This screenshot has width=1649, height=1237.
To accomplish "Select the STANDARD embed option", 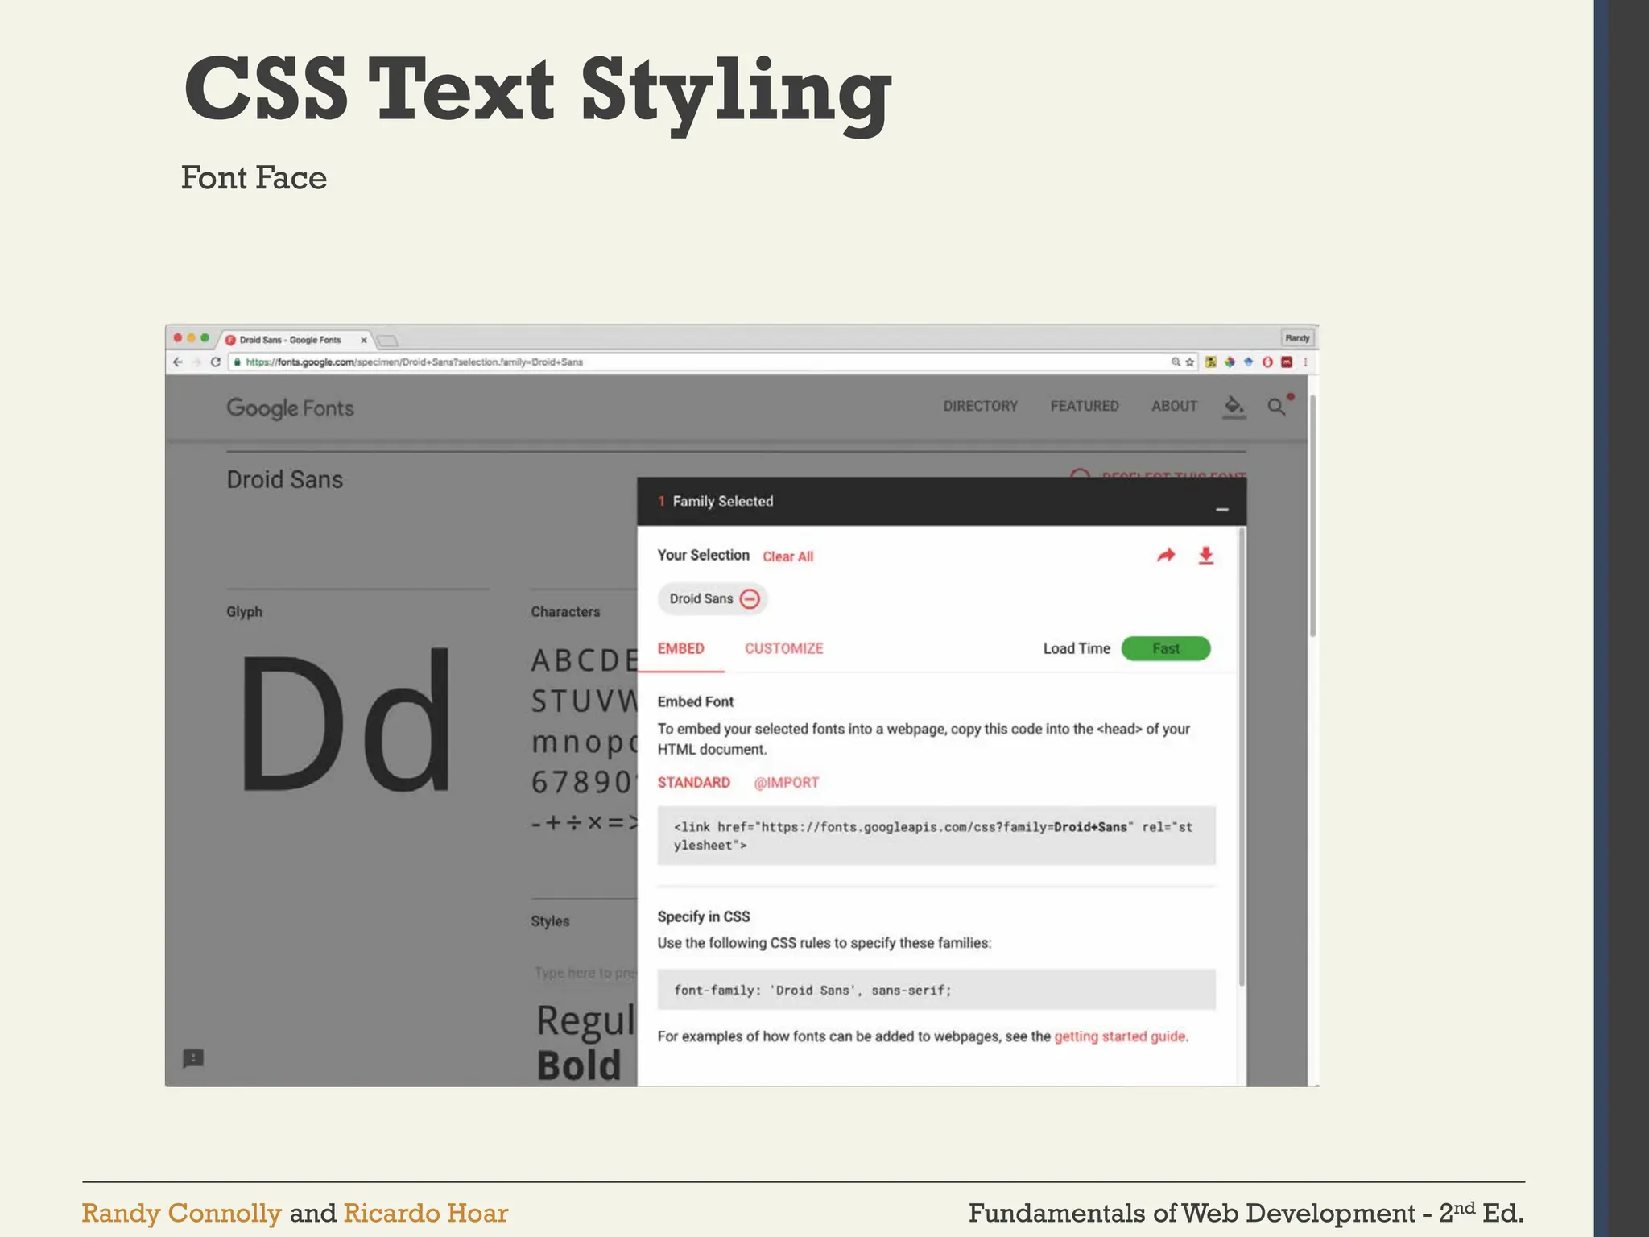I will [693, 783].
